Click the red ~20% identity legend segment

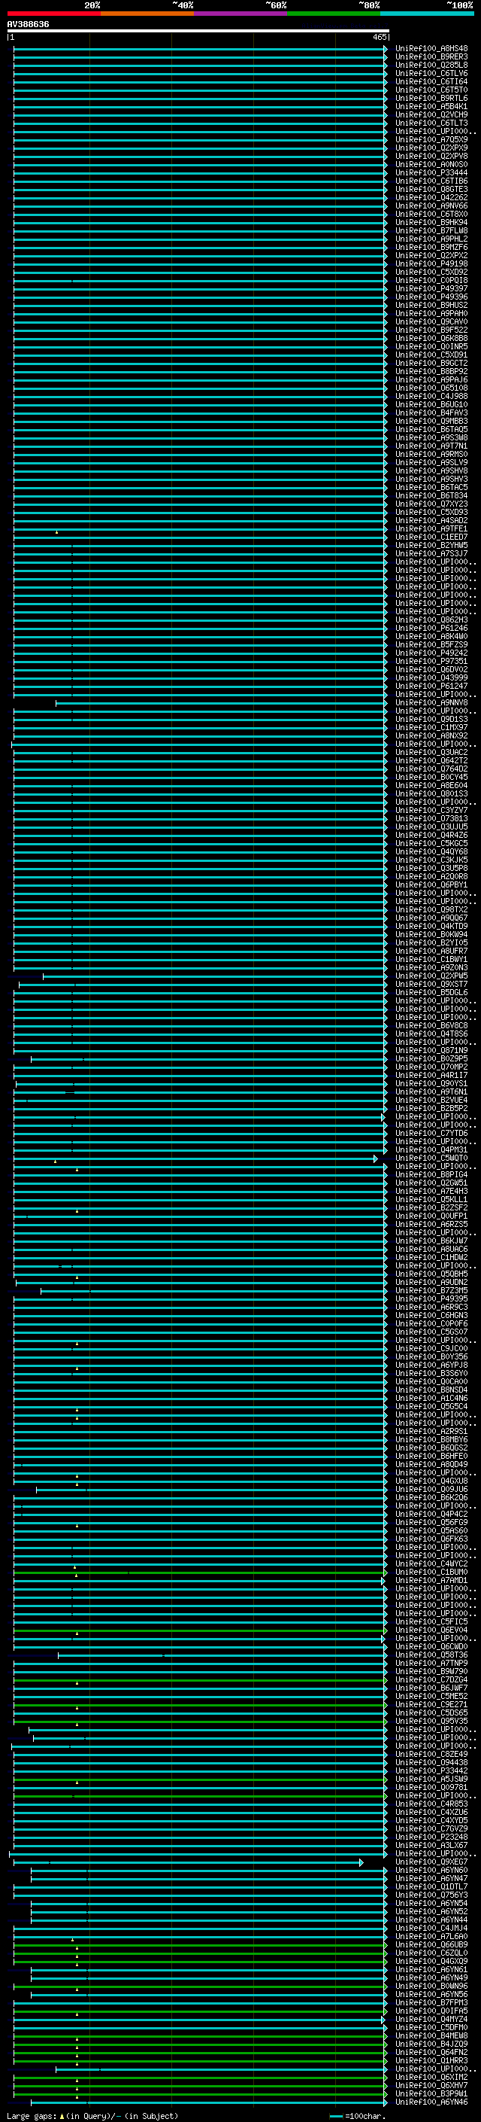pyautogui.click(x=53, y=14)
